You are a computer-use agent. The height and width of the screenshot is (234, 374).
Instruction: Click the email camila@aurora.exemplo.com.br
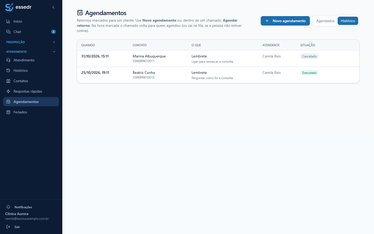(27, 219)
